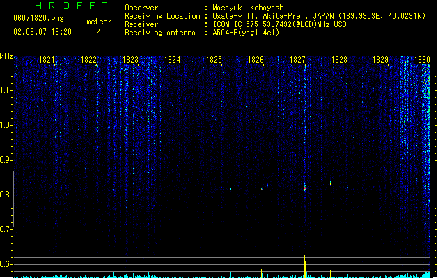Click the observer name Masayuki Kobayashi

pyautogui.click(x=250, y=8)
